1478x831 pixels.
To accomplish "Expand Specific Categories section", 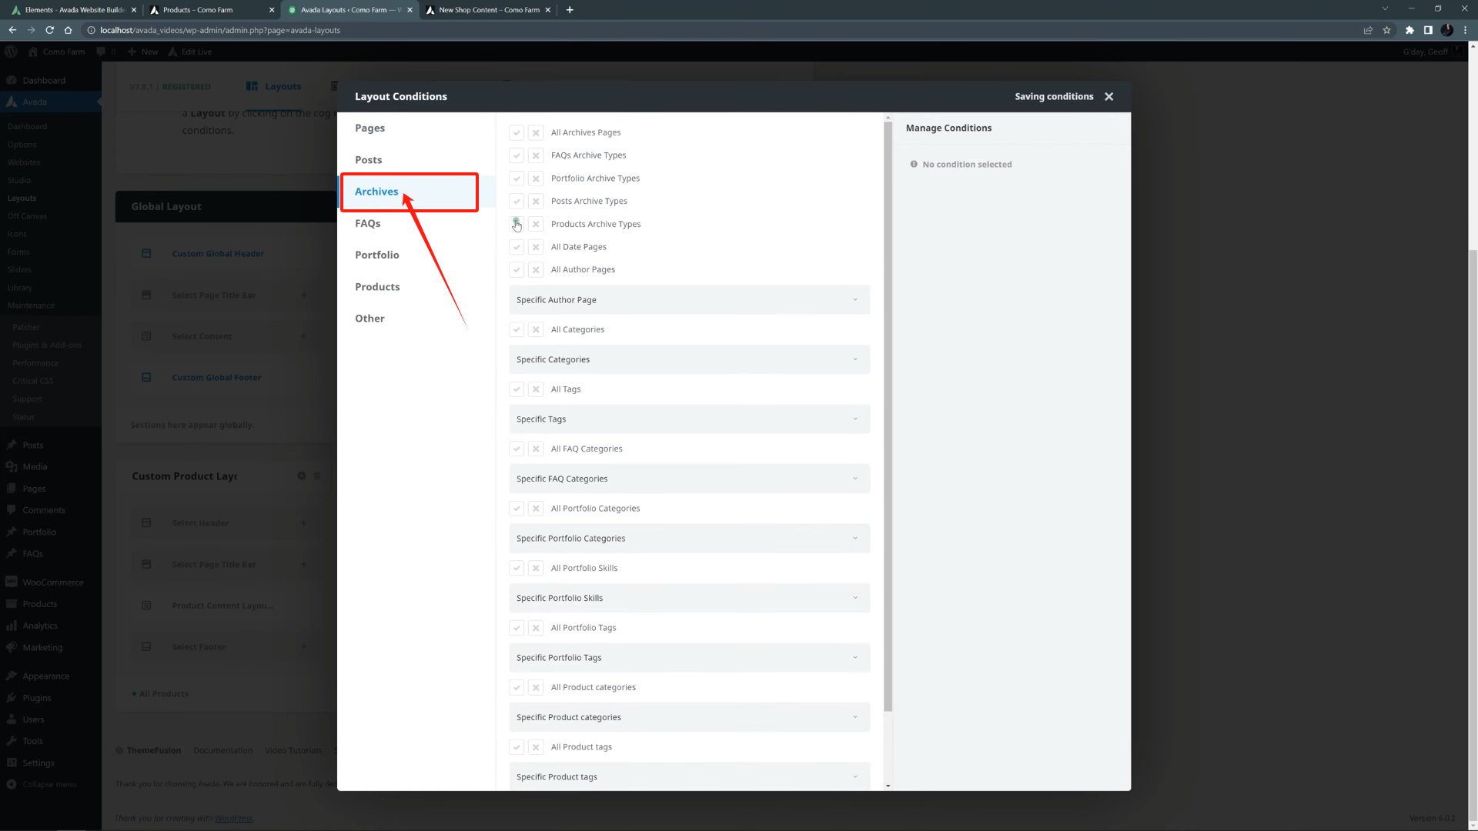I will pyautogui.click(x=689, y=359).
